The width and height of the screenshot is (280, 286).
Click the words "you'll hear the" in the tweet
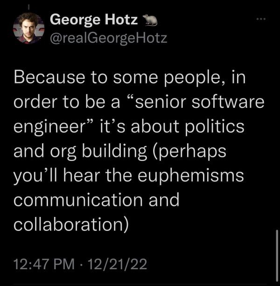pos(73,176)
